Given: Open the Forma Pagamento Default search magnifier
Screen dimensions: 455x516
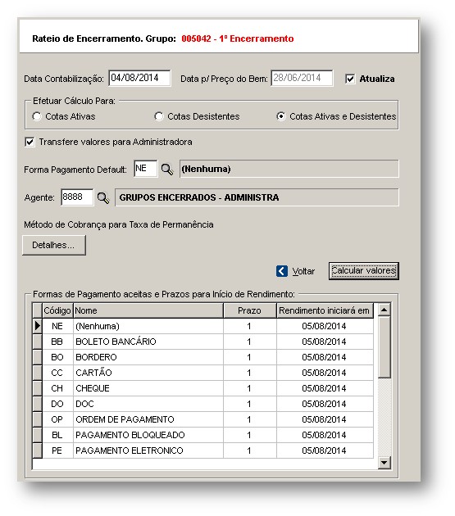Looking at the screenshot, I should 167,170.
